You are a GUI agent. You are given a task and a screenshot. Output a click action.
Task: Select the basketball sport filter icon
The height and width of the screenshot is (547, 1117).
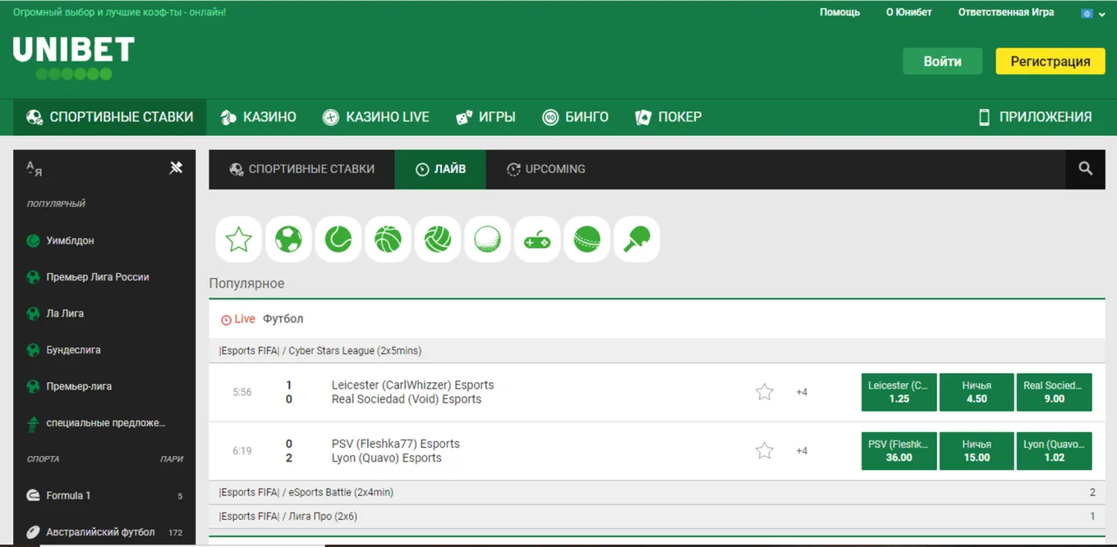tap(388, 239)
